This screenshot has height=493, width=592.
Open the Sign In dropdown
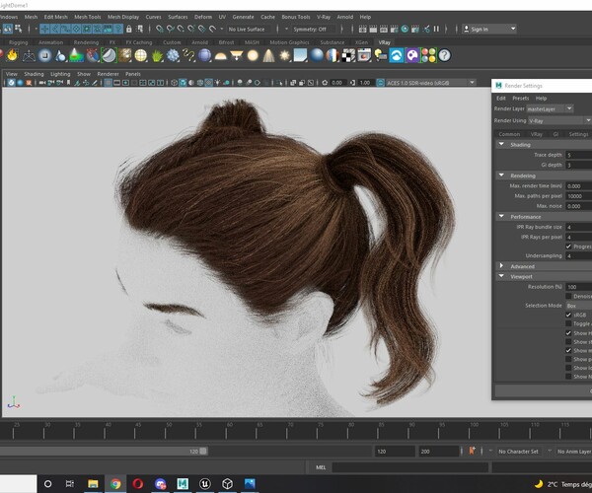click(489, 29)
